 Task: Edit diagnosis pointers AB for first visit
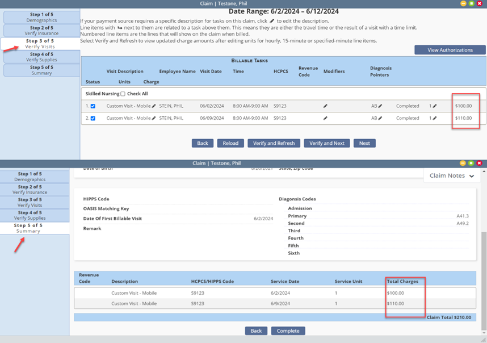pyautogui.click(x=380, y=106)
